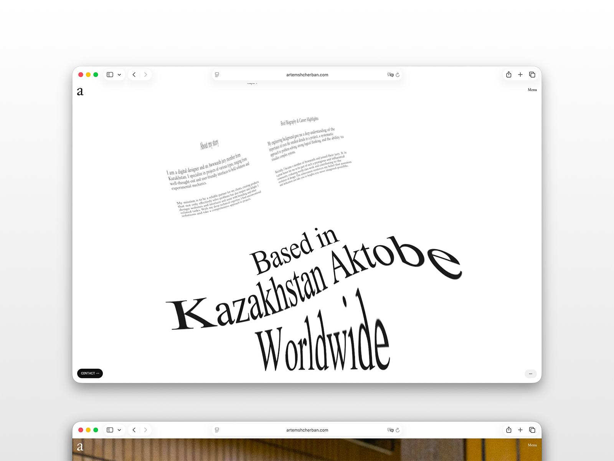The height and width of the screenshot is (461, 614).
Task: Reload the page in the lower window
Action: [398, 430]
